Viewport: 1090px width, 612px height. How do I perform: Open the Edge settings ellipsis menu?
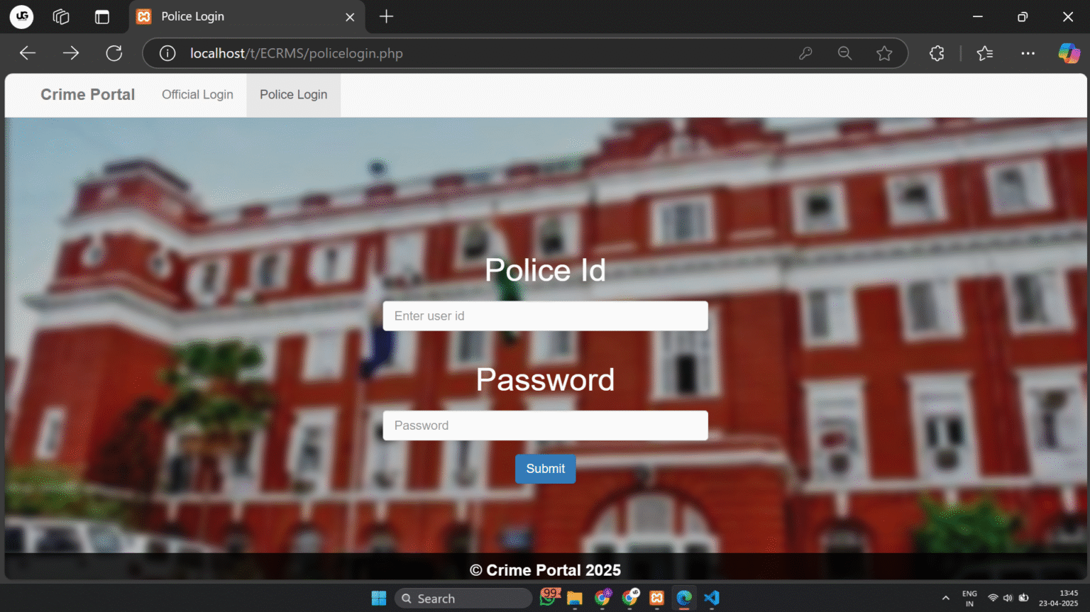coord(1028,52)
